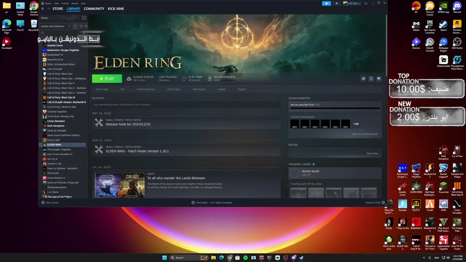This screenshot has height=262, width=466.
Task: Open Patch Notes Version 1.16.1
Action: [137, 151]
